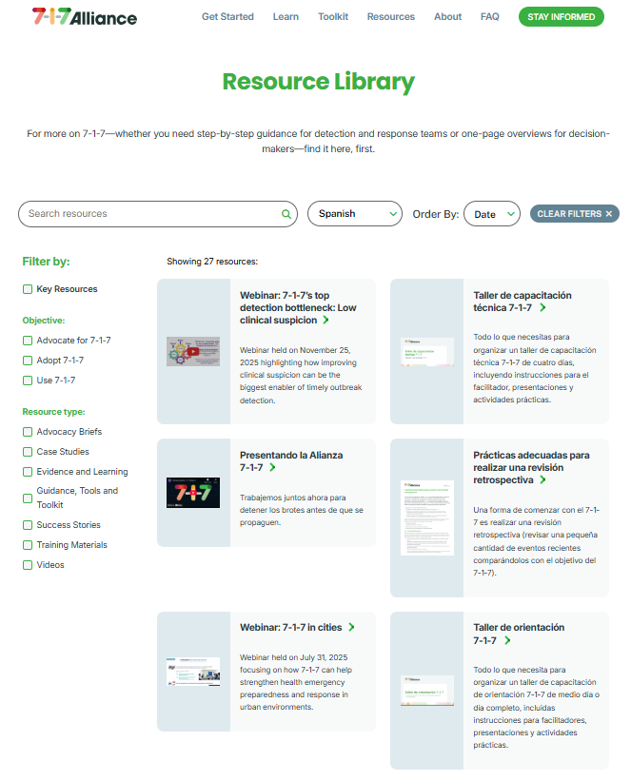Image resolution: width=631 pixels, height=781 pixels.
Task: Open the Presentando la Alianza video thumbnail
Action: click(193, 493)
